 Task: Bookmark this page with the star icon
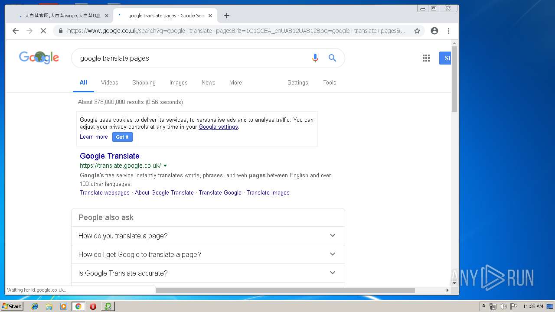(417, 31)
